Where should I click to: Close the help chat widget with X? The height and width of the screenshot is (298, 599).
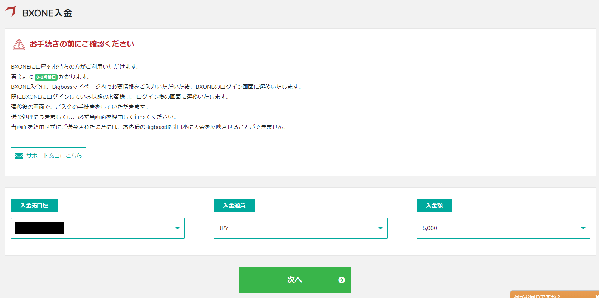coord(597,296)
